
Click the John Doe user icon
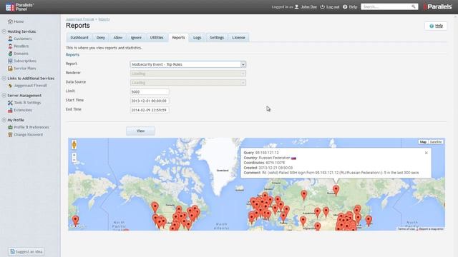click(297, 6)
